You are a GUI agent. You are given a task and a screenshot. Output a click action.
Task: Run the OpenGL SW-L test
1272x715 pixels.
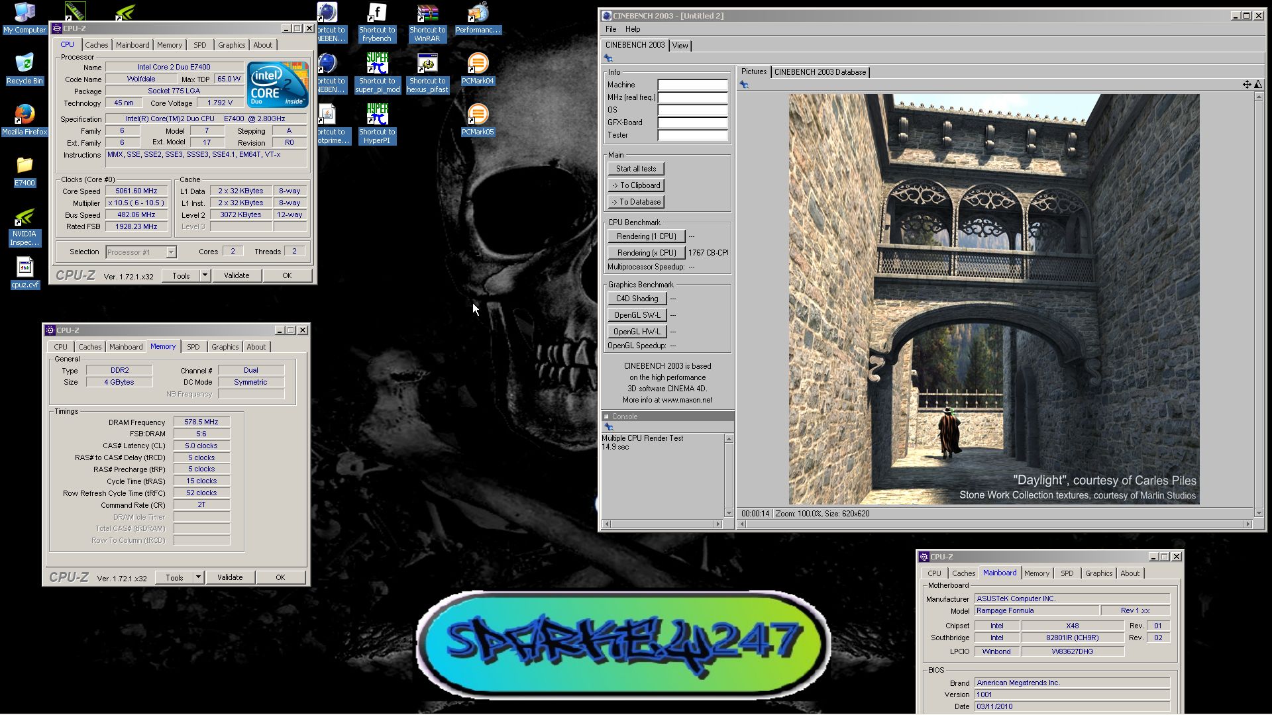pyautogui.click(x=637, y=315)
